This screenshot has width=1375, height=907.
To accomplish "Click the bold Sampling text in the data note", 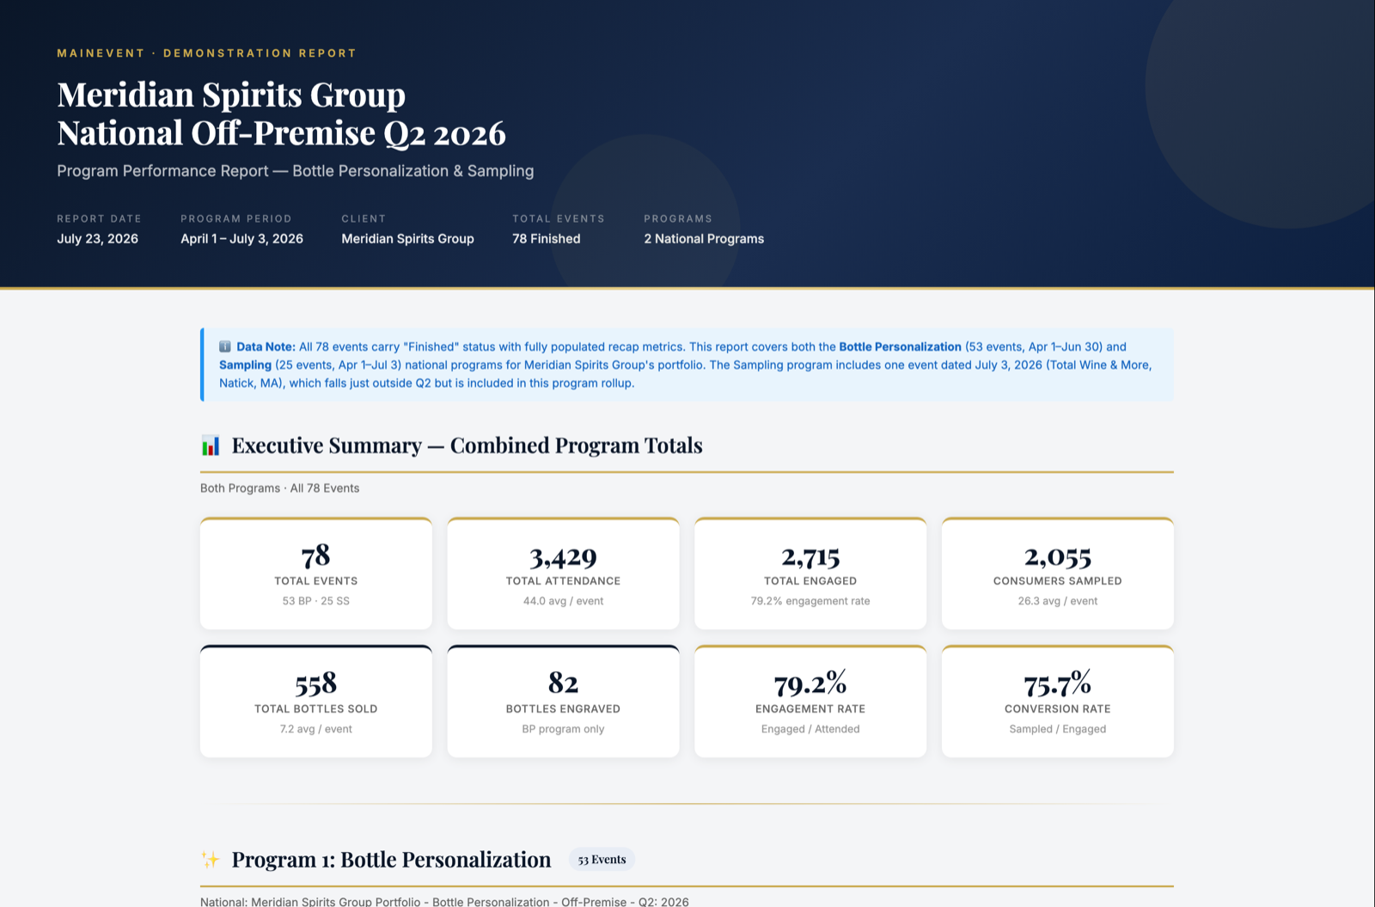I will coord(245,365).
